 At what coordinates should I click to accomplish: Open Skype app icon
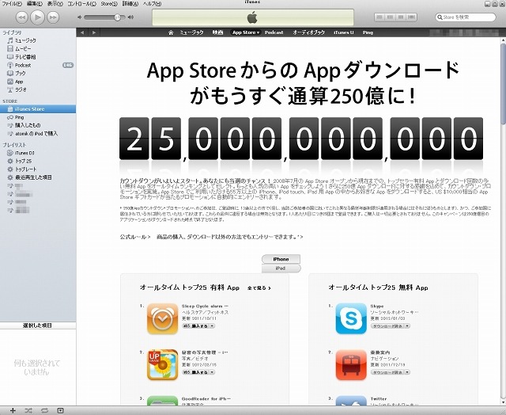pyautogui.click(x=351, y=318)
